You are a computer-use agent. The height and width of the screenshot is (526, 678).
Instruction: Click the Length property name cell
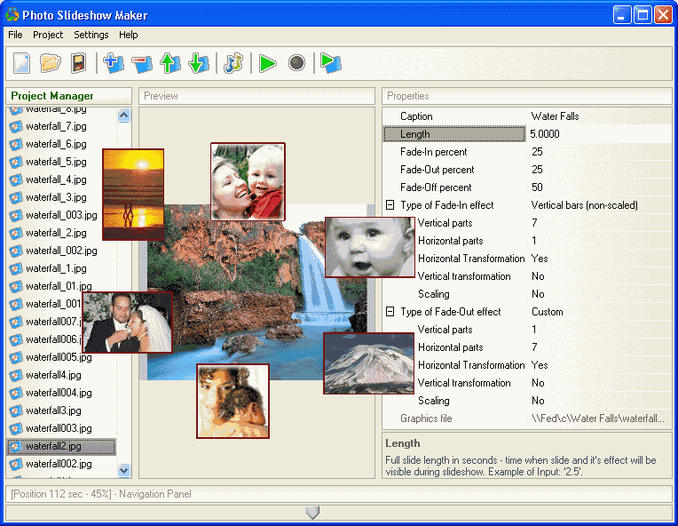tap(454, 134)
